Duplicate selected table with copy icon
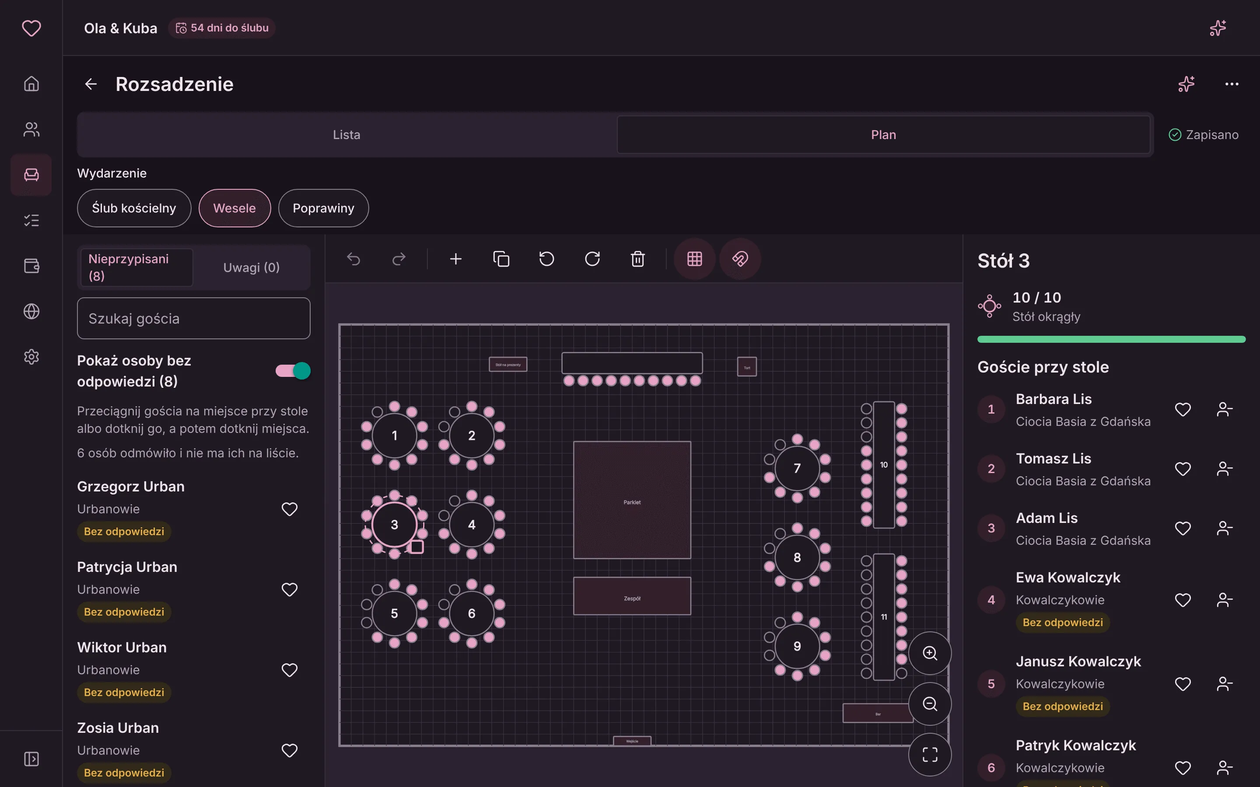1260x787 pixels. pos(501,259)
